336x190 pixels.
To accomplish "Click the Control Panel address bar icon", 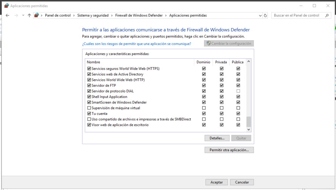I will [37, 15].
